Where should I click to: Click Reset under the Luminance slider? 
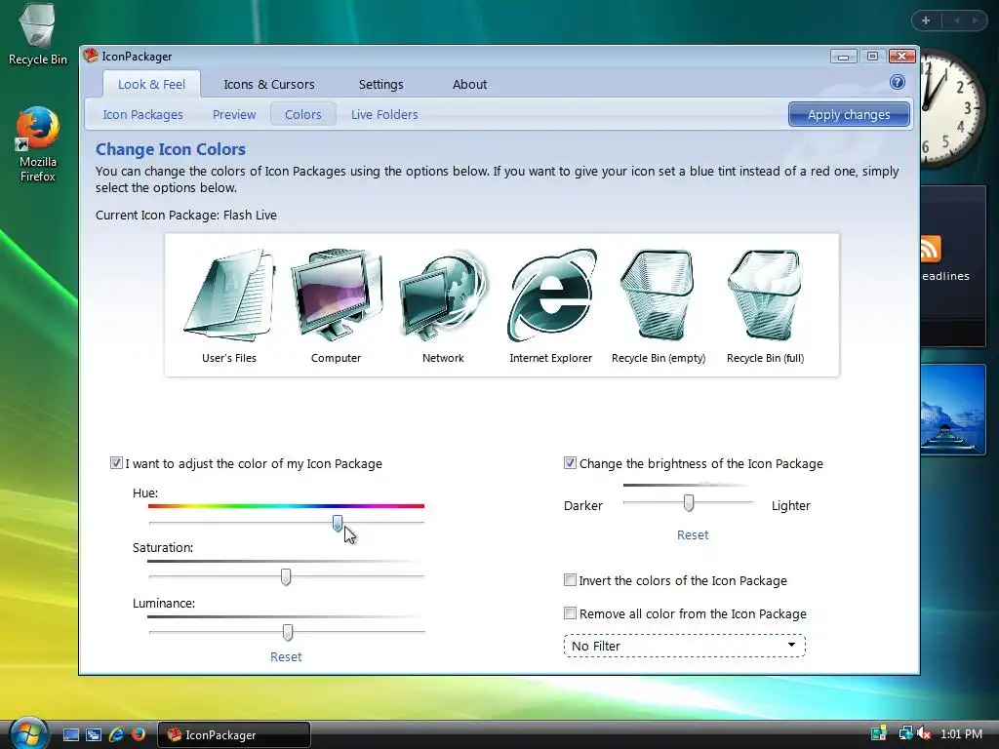coord(286,656)
